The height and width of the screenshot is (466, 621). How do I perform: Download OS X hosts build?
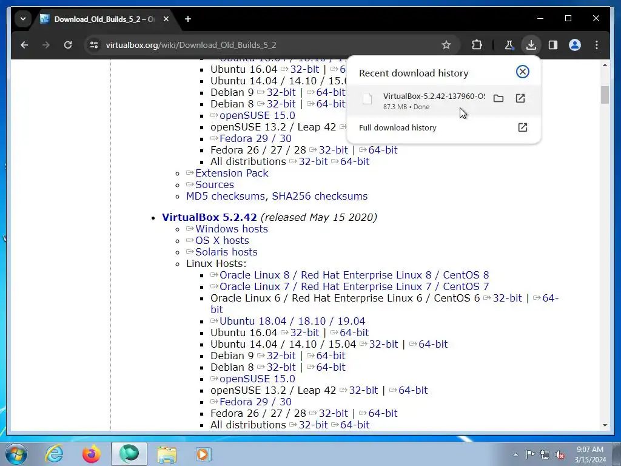tap(222, 240)
